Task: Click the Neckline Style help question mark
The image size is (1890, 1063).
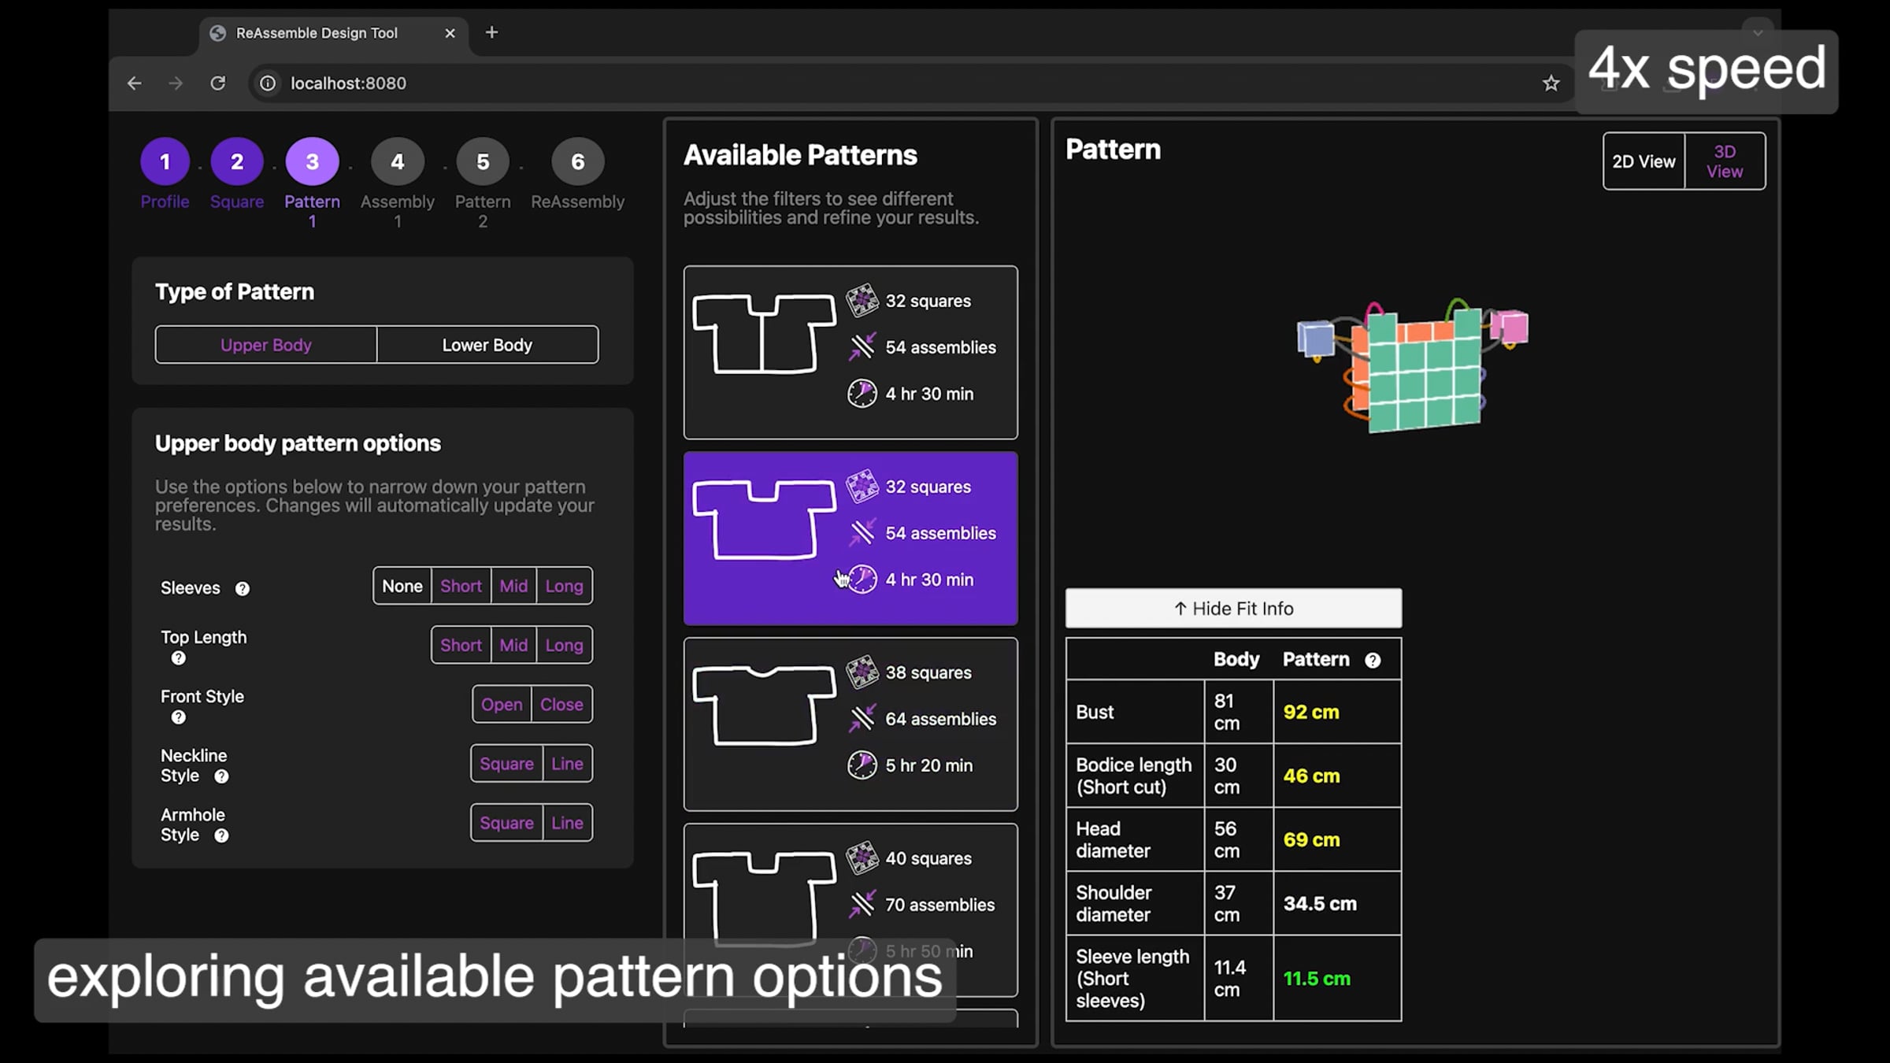Action: [221, 776]
